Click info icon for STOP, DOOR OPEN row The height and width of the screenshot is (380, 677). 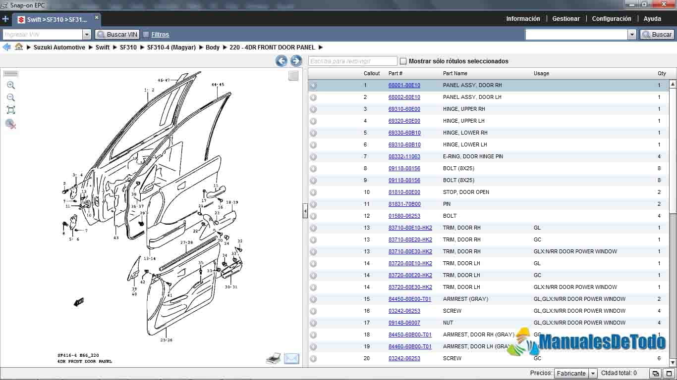[313, 192]
